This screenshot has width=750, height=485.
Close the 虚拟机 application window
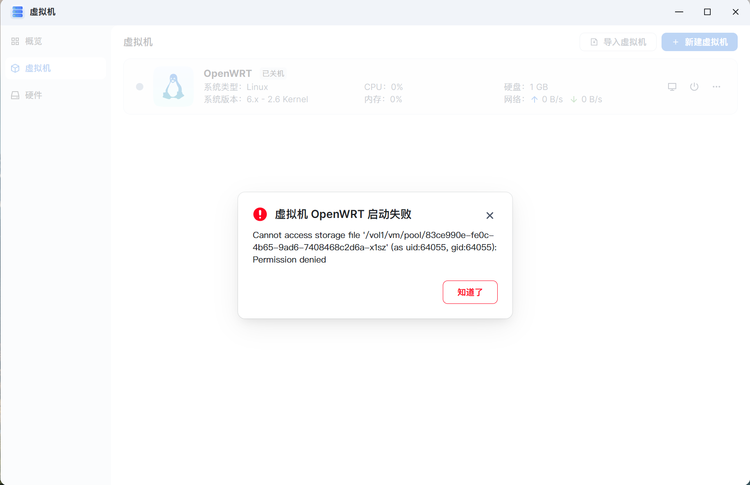[x=736, y=12]
